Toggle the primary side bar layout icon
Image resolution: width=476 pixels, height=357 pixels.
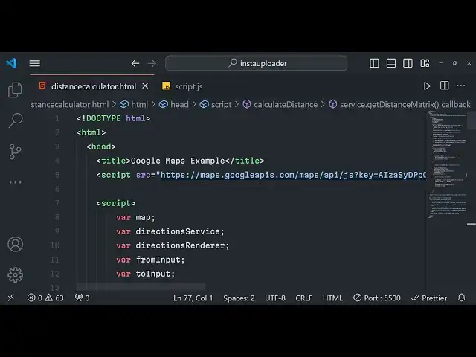point(374,63)
